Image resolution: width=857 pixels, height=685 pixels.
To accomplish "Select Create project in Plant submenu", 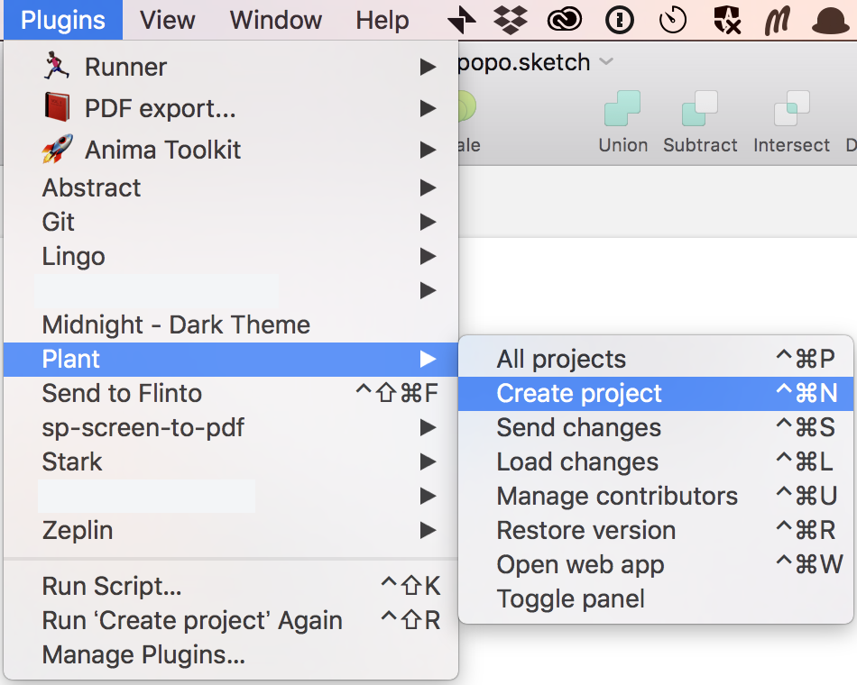I will [655, 393].
